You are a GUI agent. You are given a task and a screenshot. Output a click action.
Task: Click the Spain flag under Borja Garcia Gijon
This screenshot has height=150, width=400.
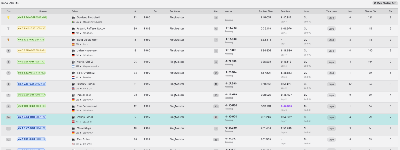click(x=73, y=44)
